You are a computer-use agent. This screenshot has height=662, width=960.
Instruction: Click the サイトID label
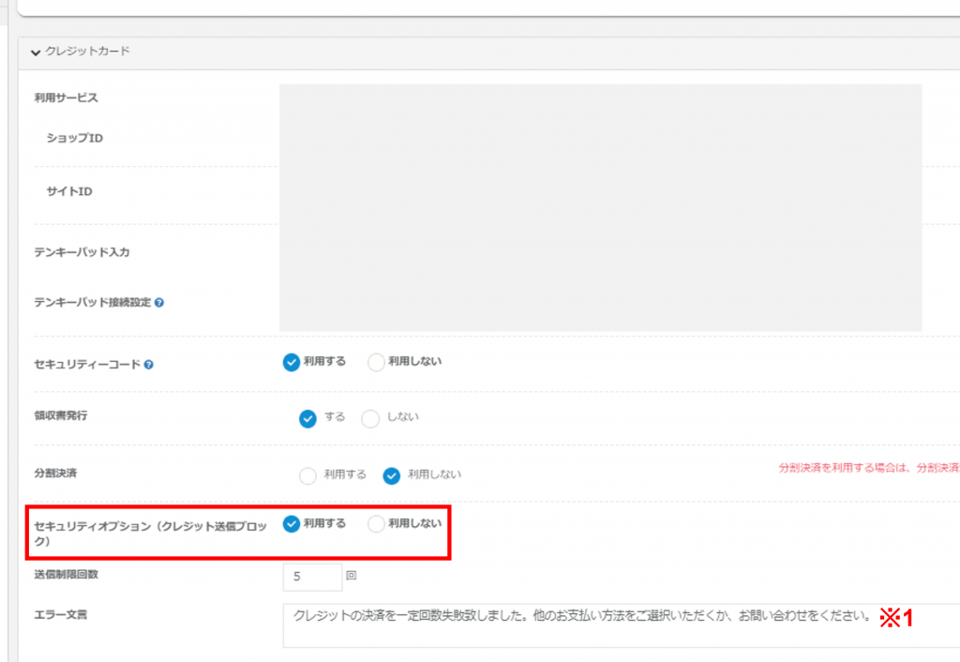pyautogui.click(x=69, y=191)
